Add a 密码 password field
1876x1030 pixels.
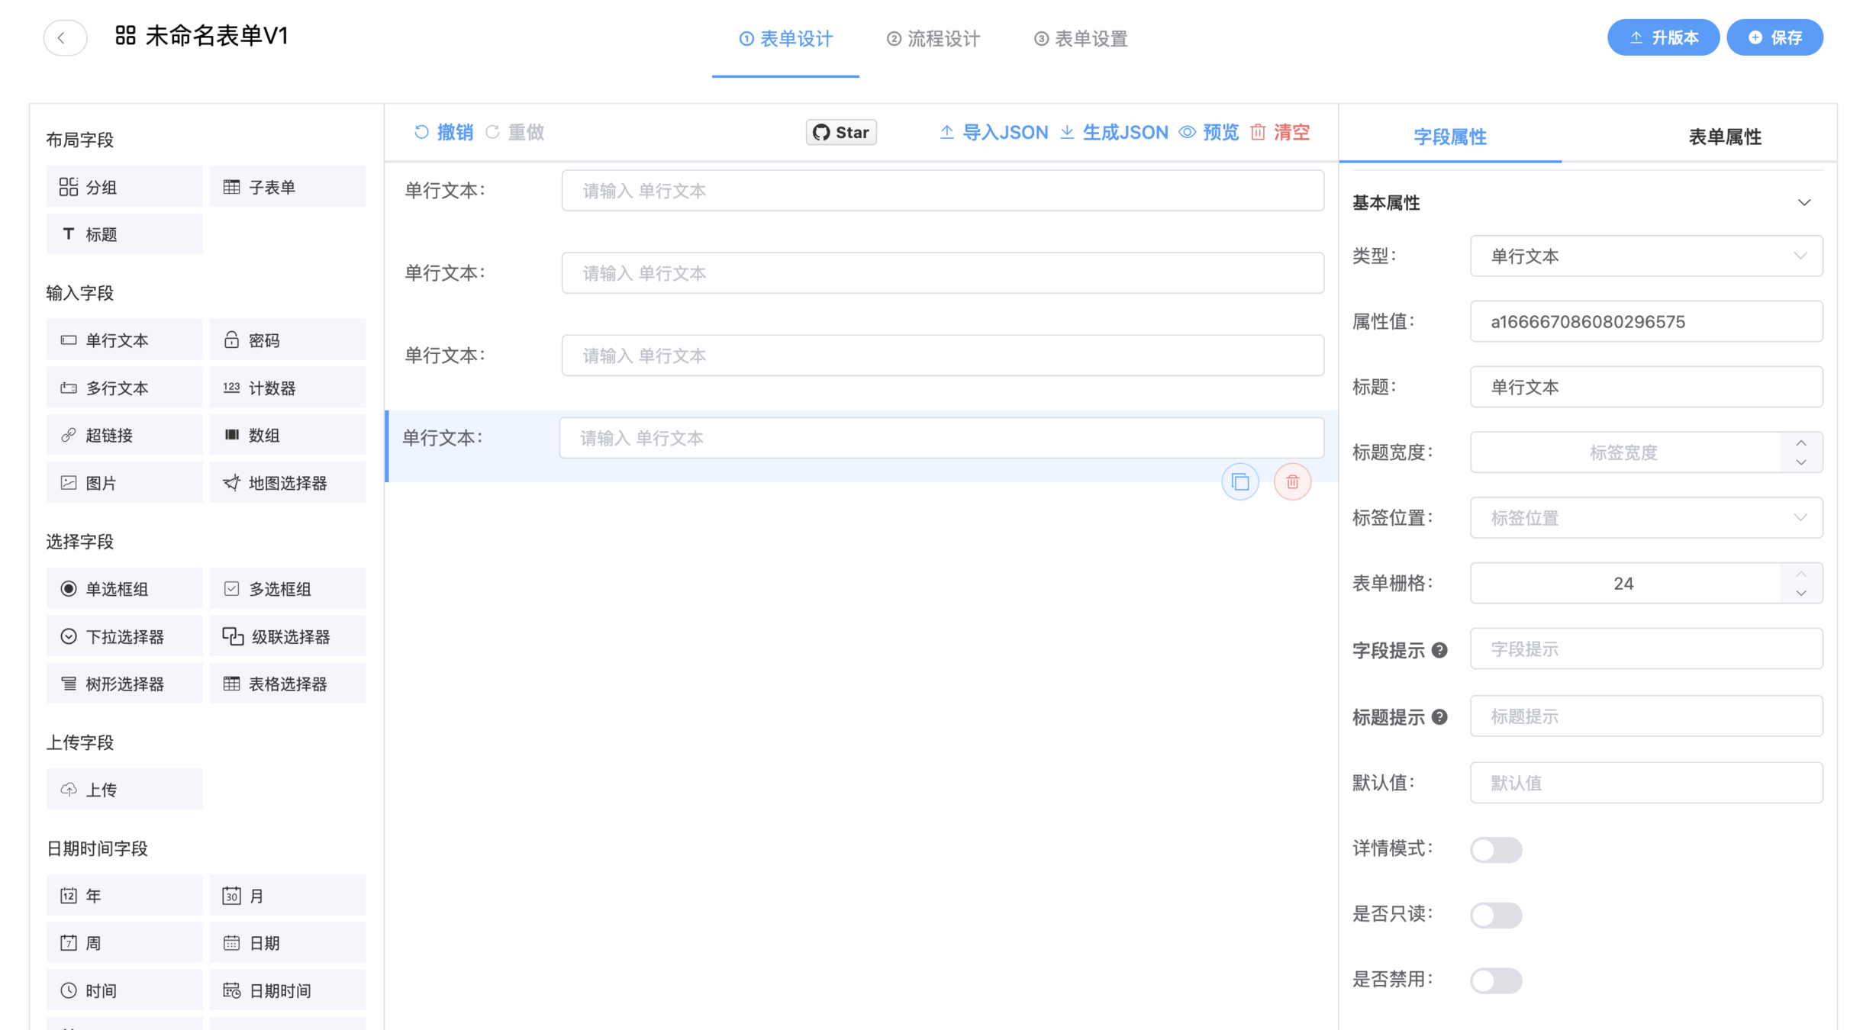coord(287,340)
